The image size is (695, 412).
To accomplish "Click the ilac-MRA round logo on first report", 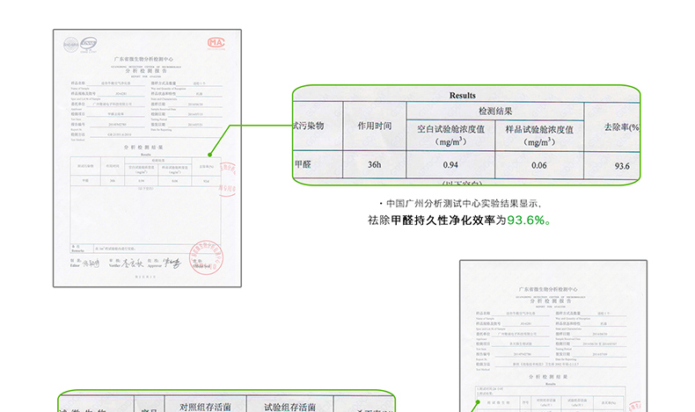I will (71, 45).
